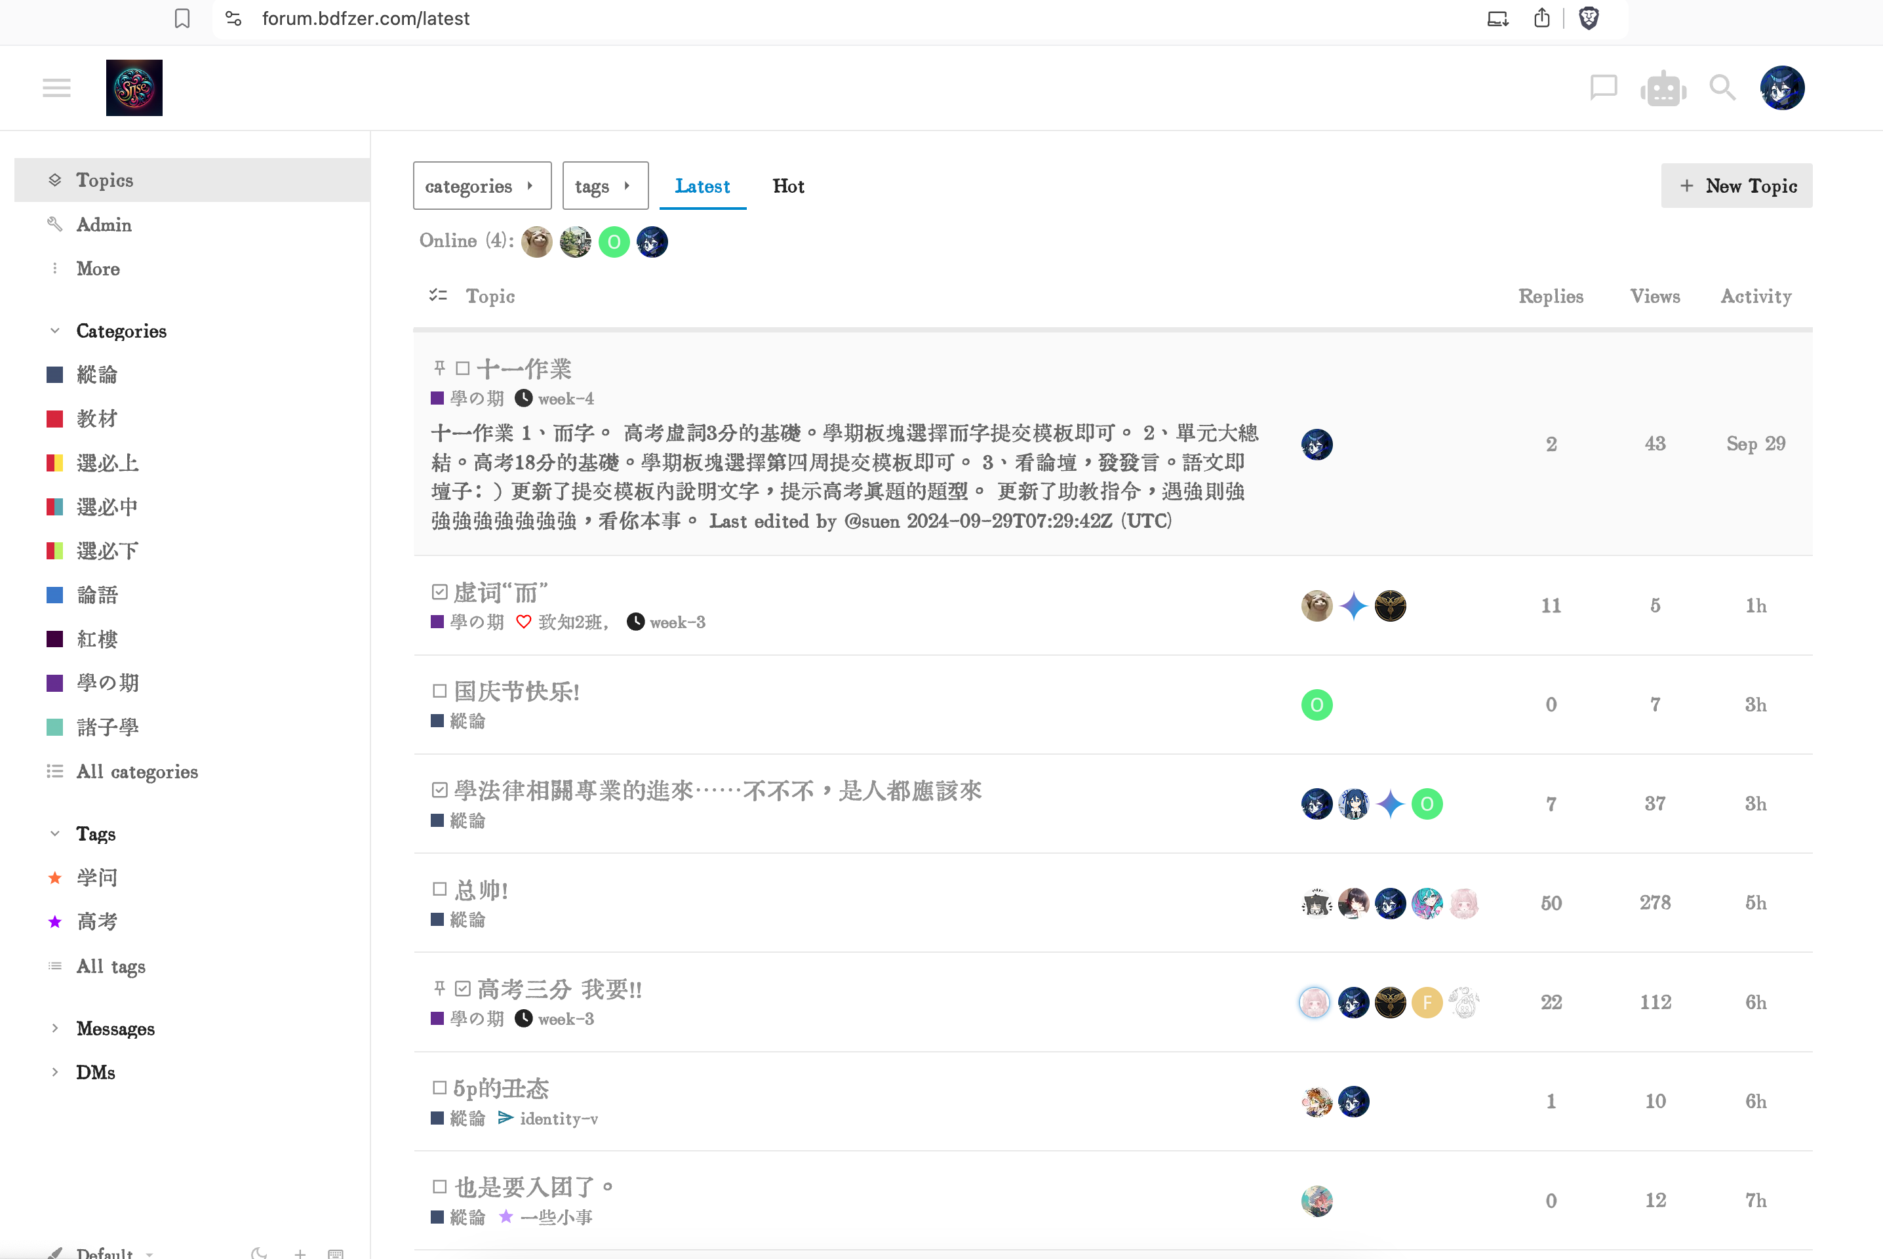Click the Brave shields icon
Viewport: 1883px width, 1259px height.
pyautogui.click(x=1589, y=18)
